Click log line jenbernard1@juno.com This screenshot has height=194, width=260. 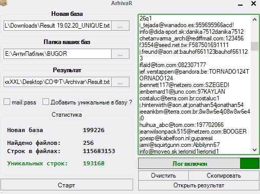pos(182,92)
